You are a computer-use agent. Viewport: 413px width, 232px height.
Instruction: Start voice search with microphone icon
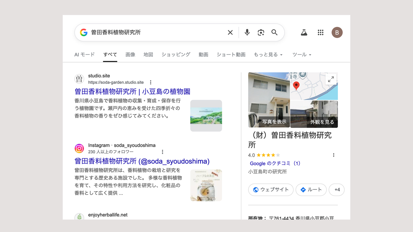247,32
